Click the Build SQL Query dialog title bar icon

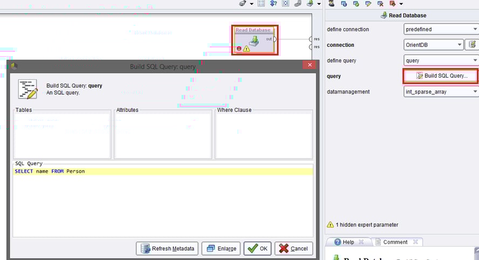pos(14,66)
